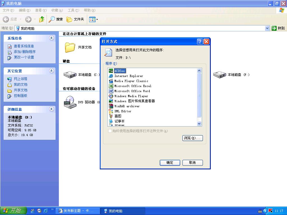This screenshot has height=215, width=287.
Task: Open the 收藏(A) menu
Action: 57,10
